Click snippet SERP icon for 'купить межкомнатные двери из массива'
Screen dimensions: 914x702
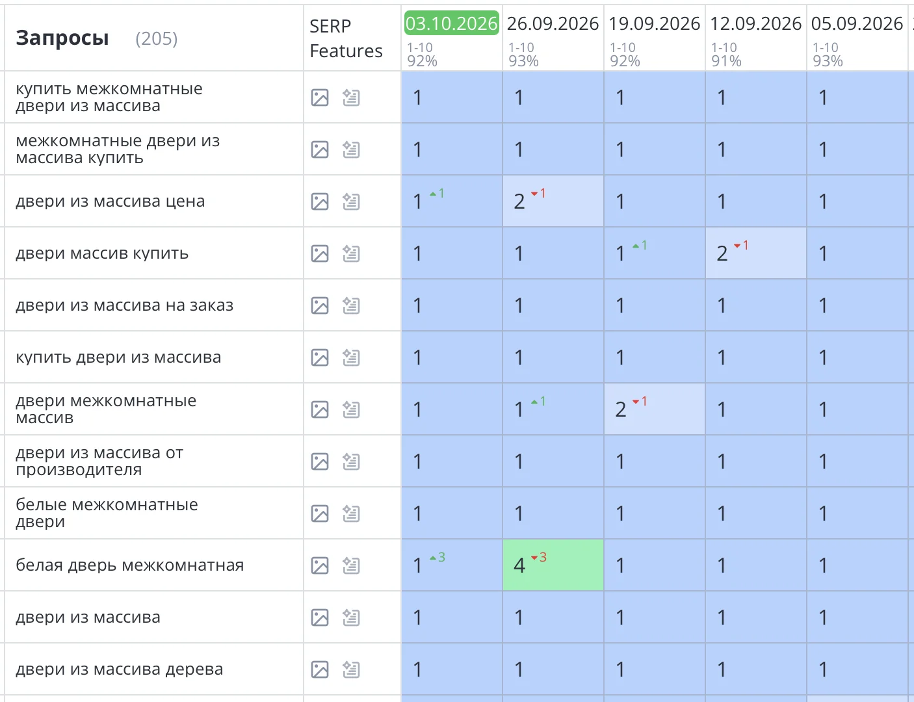coord(351,97)
